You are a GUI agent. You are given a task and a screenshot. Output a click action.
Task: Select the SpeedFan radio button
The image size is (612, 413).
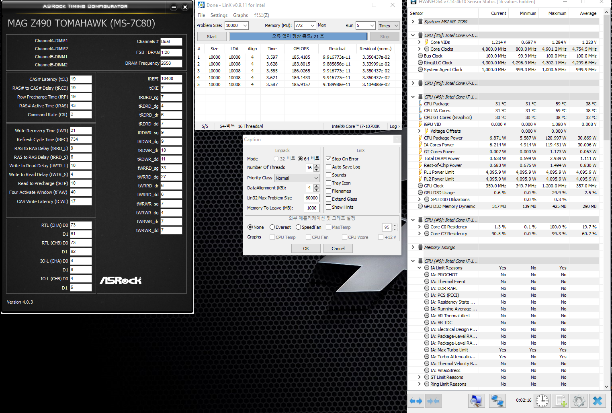298,227
